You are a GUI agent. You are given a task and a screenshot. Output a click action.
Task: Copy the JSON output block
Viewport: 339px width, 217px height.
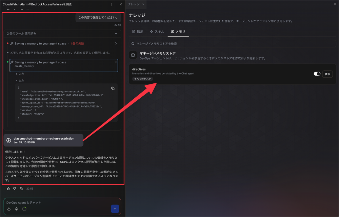pyautogui.click(x=113, y=88)
